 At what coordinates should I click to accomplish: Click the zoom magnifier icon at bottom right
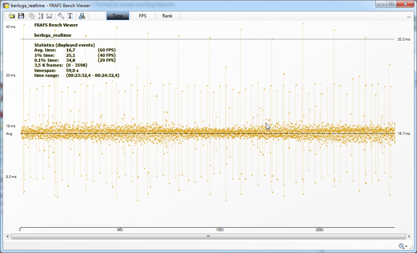point(401,246)
